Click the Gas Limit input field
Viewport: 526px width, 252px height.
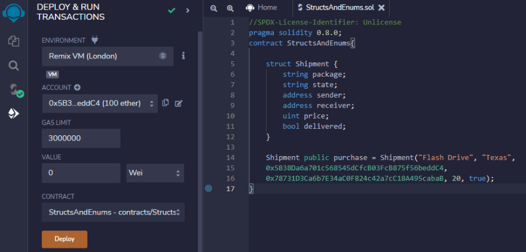[x=81, y=138]
